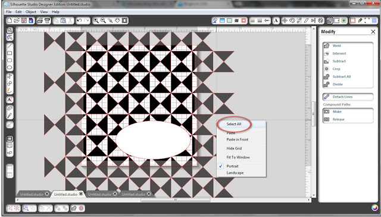Click the Undo arrow icon
381x217 pixels.
click(x=79, y=21)
